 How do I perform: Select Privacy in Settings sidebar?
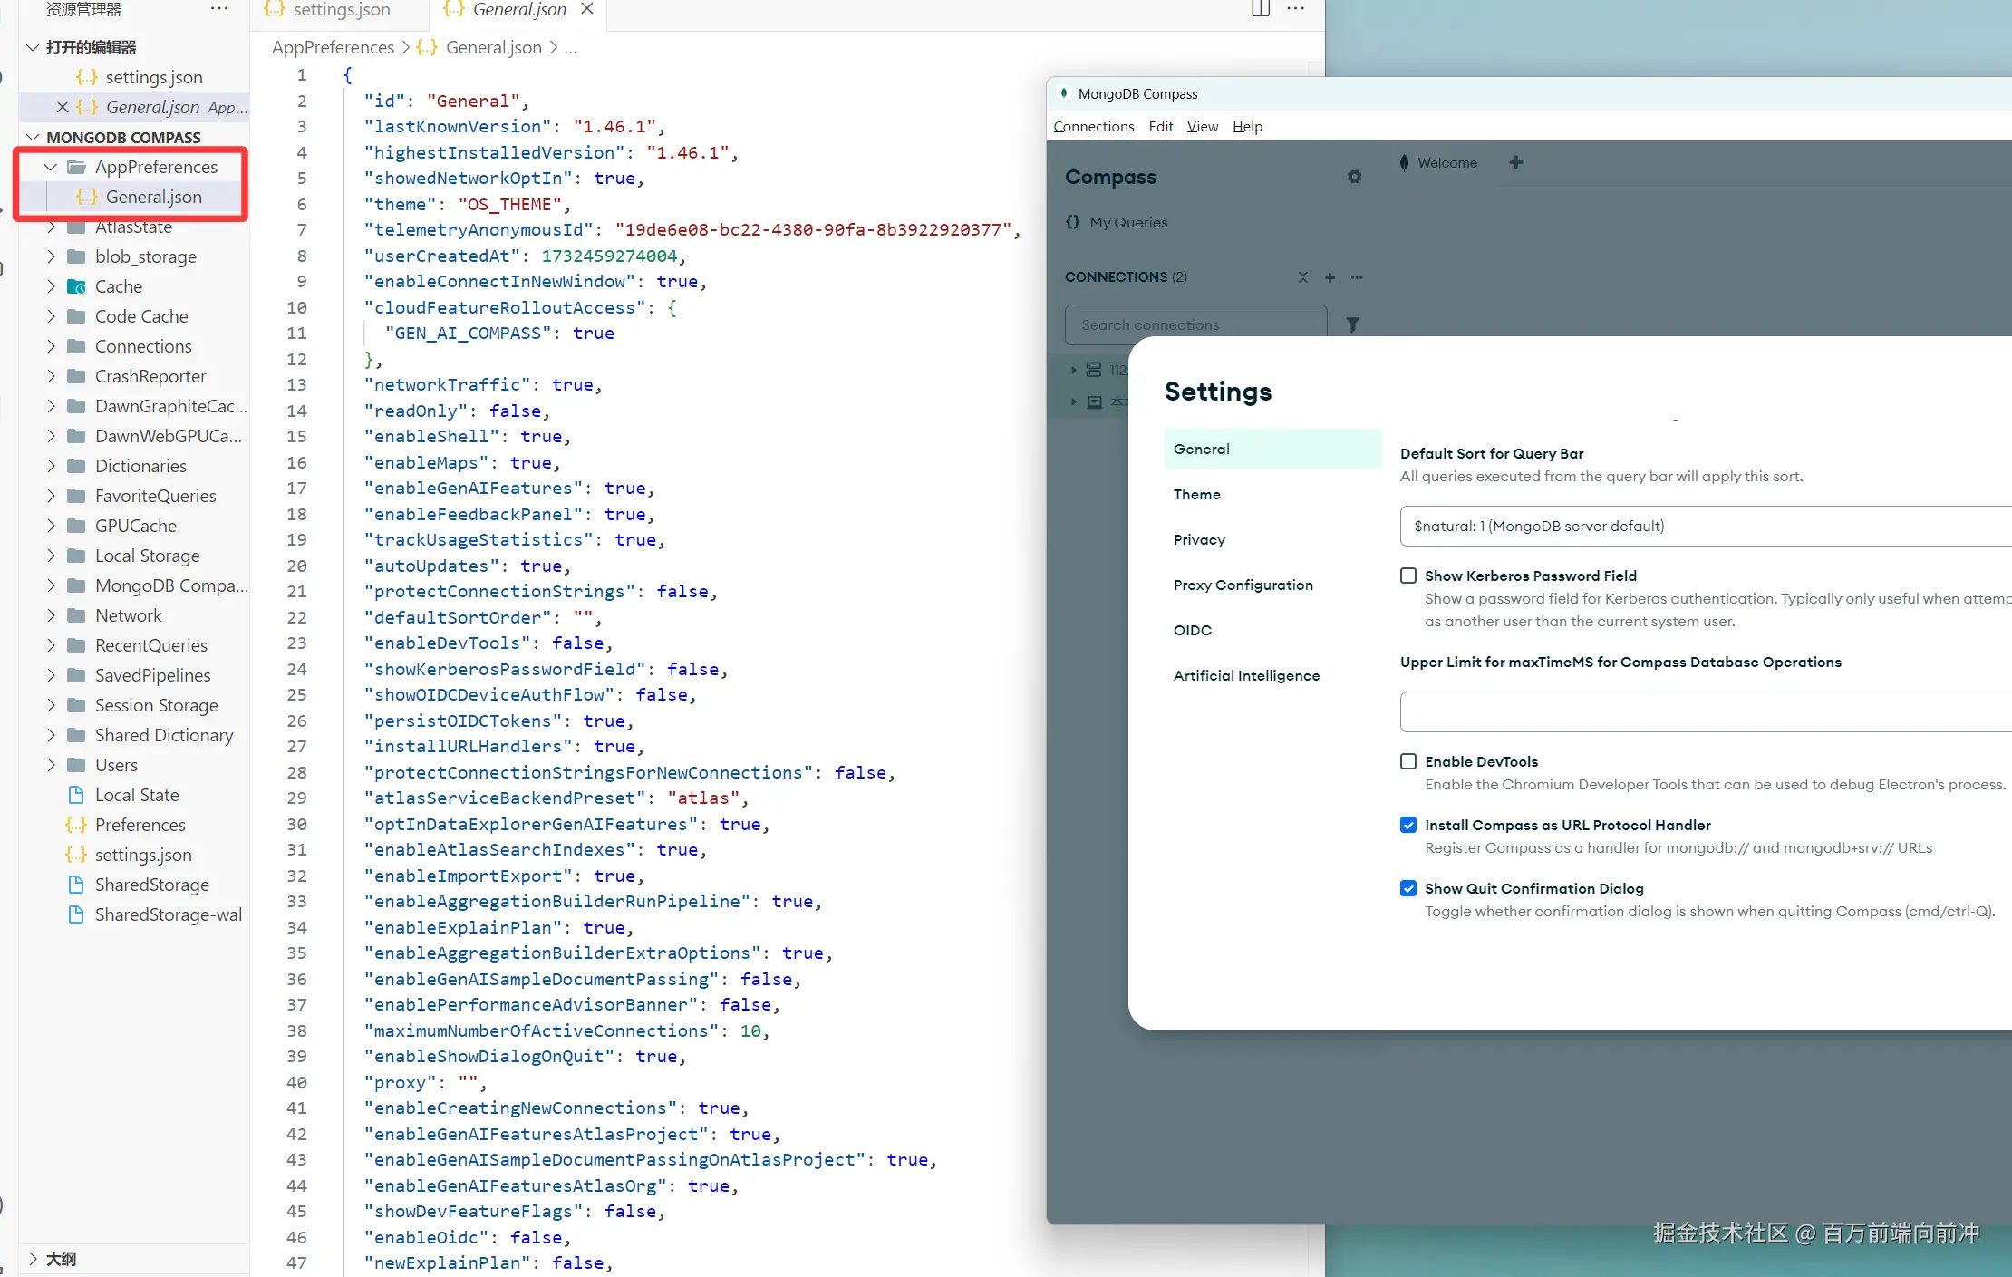coord(1199,539)
